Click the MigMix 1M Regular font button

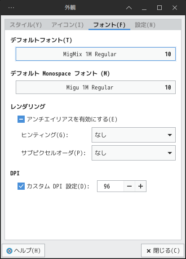pyautogui.click(x=96, y=54)
